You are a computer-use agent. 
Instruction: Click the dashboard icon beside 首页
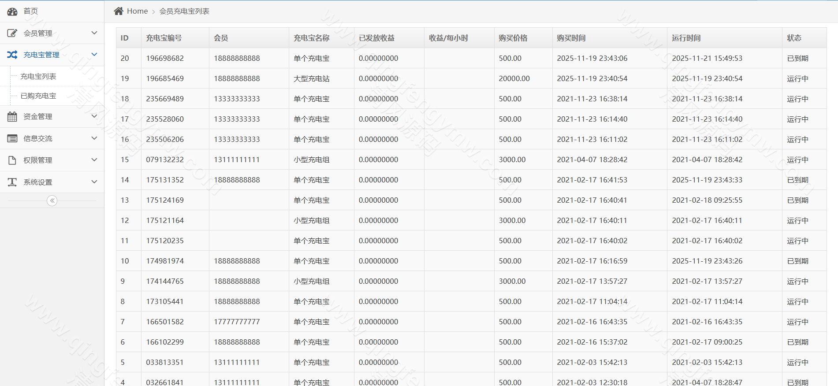(12, 11)
